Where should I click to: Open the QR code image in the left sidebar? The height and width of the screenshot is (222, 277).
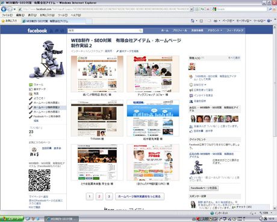click(39, 180)
